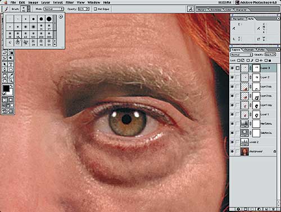Click the Apple menu icon
Image resolution: width=281 pixels, height=212 pixels.
click(5, 2)
